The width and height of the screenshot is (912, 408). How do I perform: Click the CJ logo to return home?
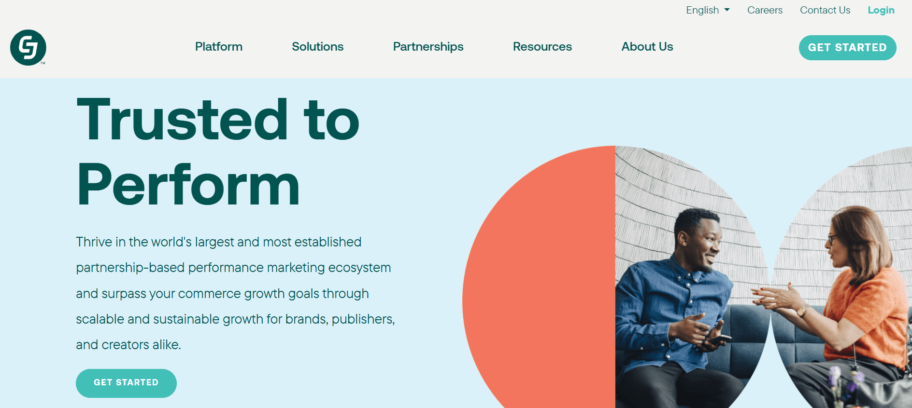(x=28, y=47)
